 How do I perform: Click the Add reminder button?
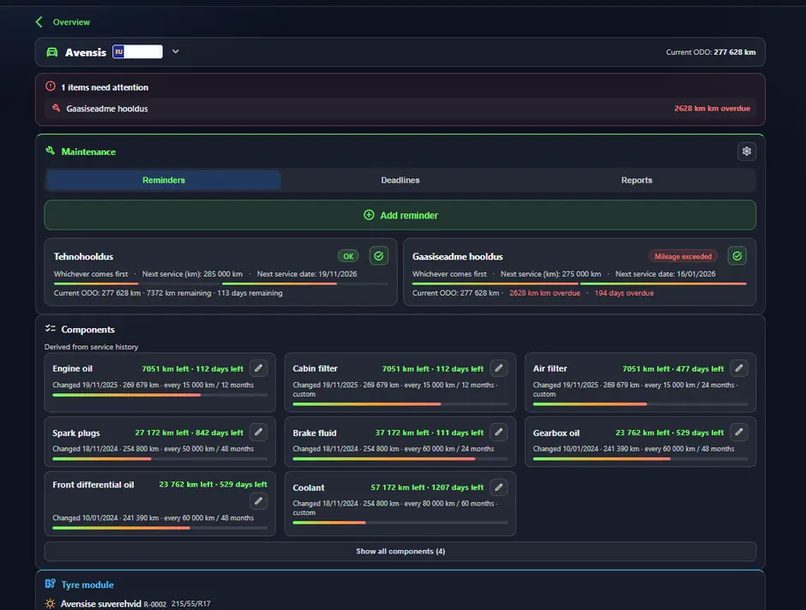point(400,215)
